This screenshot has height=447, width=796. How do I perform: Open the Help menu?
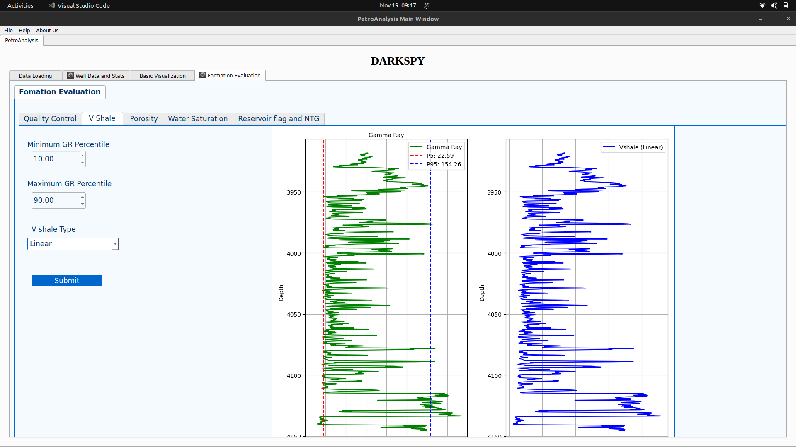(24, 30)
